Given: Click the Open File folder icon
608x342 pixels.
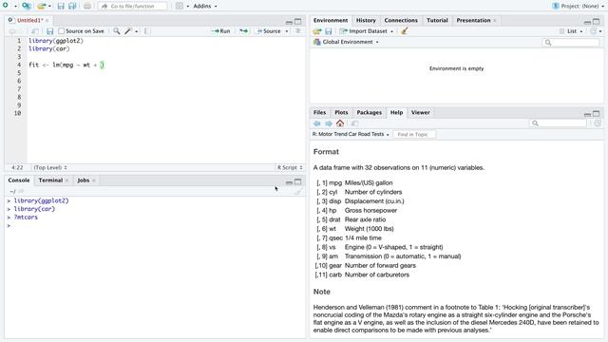Looking at the screenshot, I should (42, 6).
